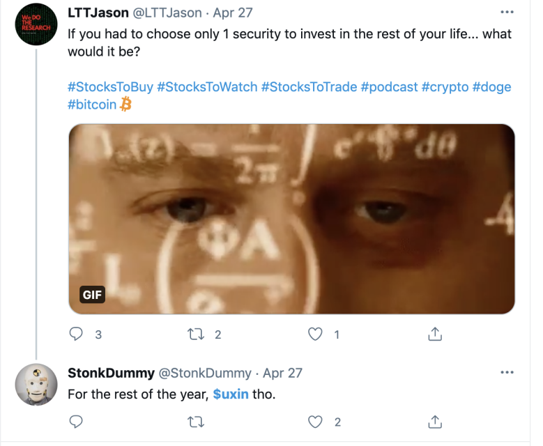Share LTTJason's tweet
The height and width of the screenshot is (446, 543).
pos(435,334)
